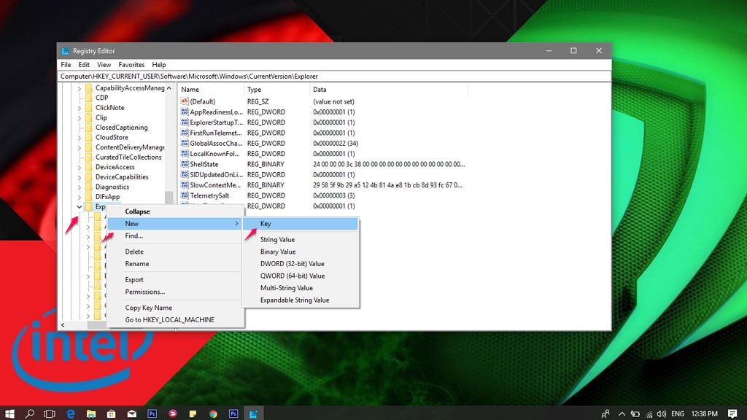Expand the DeviceAccess key
The image size is (747, 420).
click(x=80, y=167)
